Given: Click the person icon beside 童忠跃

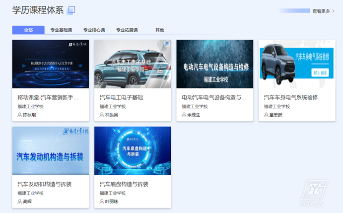Looking at the screenshot, I should [266, 115].
